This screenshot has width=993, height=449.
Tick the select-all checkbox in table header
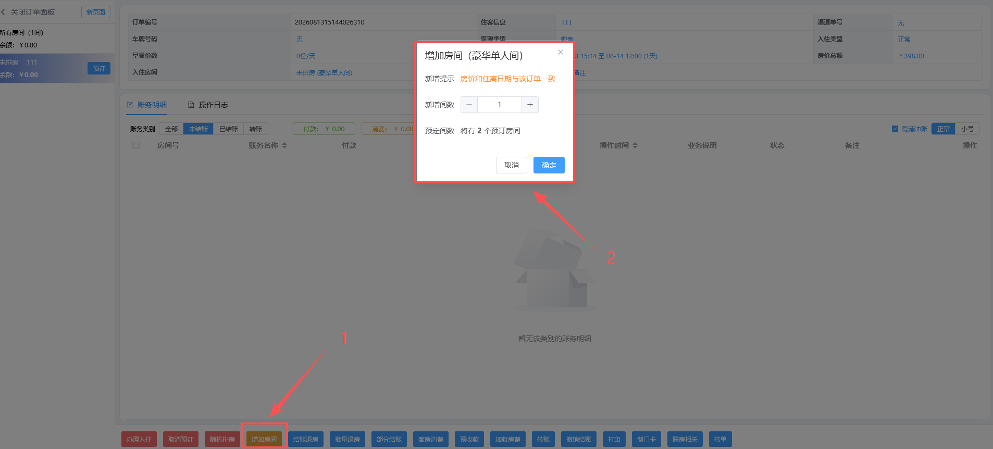coord(136,145)
